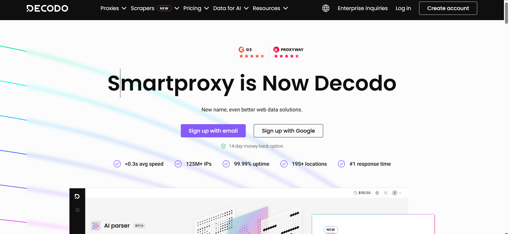Click the checkmark icon beside #1 response time
This screenshot has height=234, width=509.
[x=341, y=164]
